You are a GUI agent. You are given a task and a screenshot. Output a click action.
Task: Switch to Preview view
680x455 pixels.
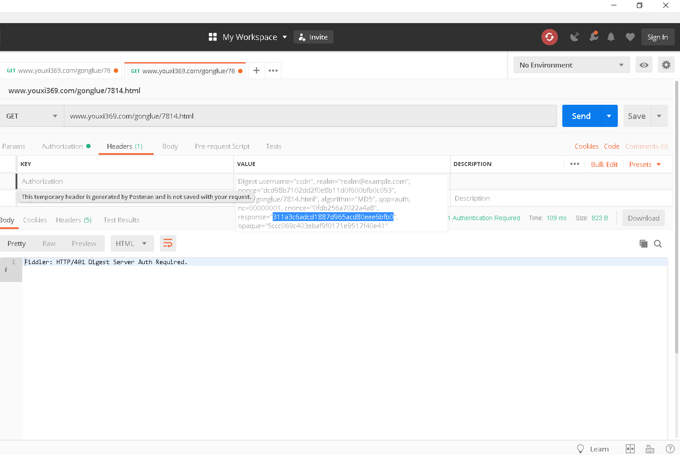[84, 243]
